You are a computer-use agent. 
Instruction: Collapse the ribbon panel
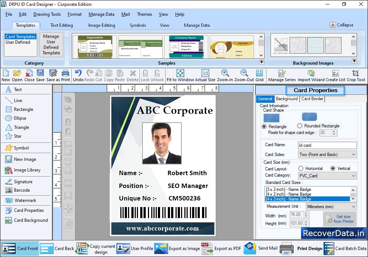[x=342, y=25]
